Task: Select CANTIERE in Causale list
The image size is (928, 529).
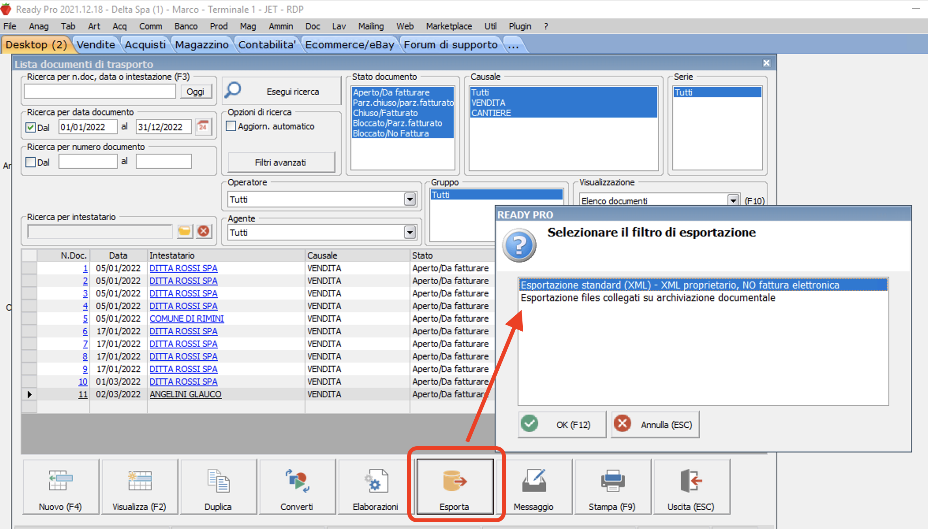Action: coord(563,113)
